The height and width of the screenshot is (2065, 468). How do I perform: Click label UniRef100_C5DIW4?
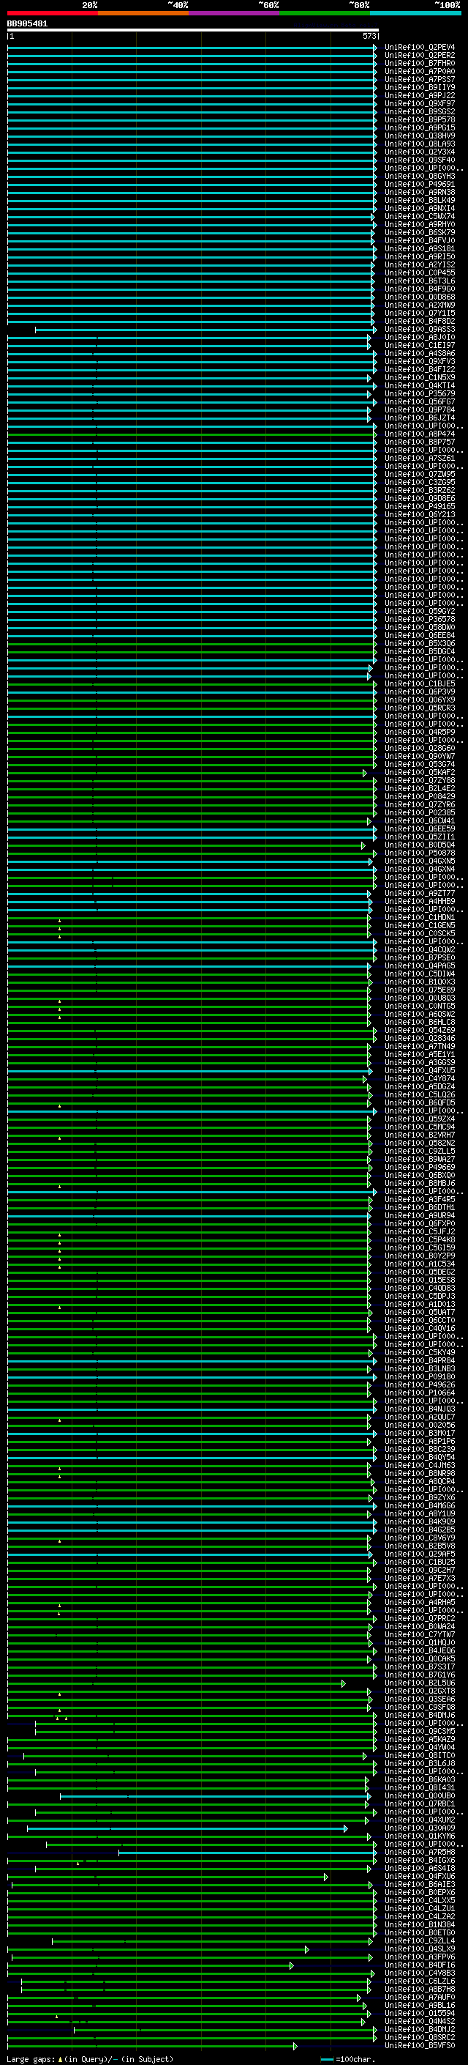tap(420, 974)
